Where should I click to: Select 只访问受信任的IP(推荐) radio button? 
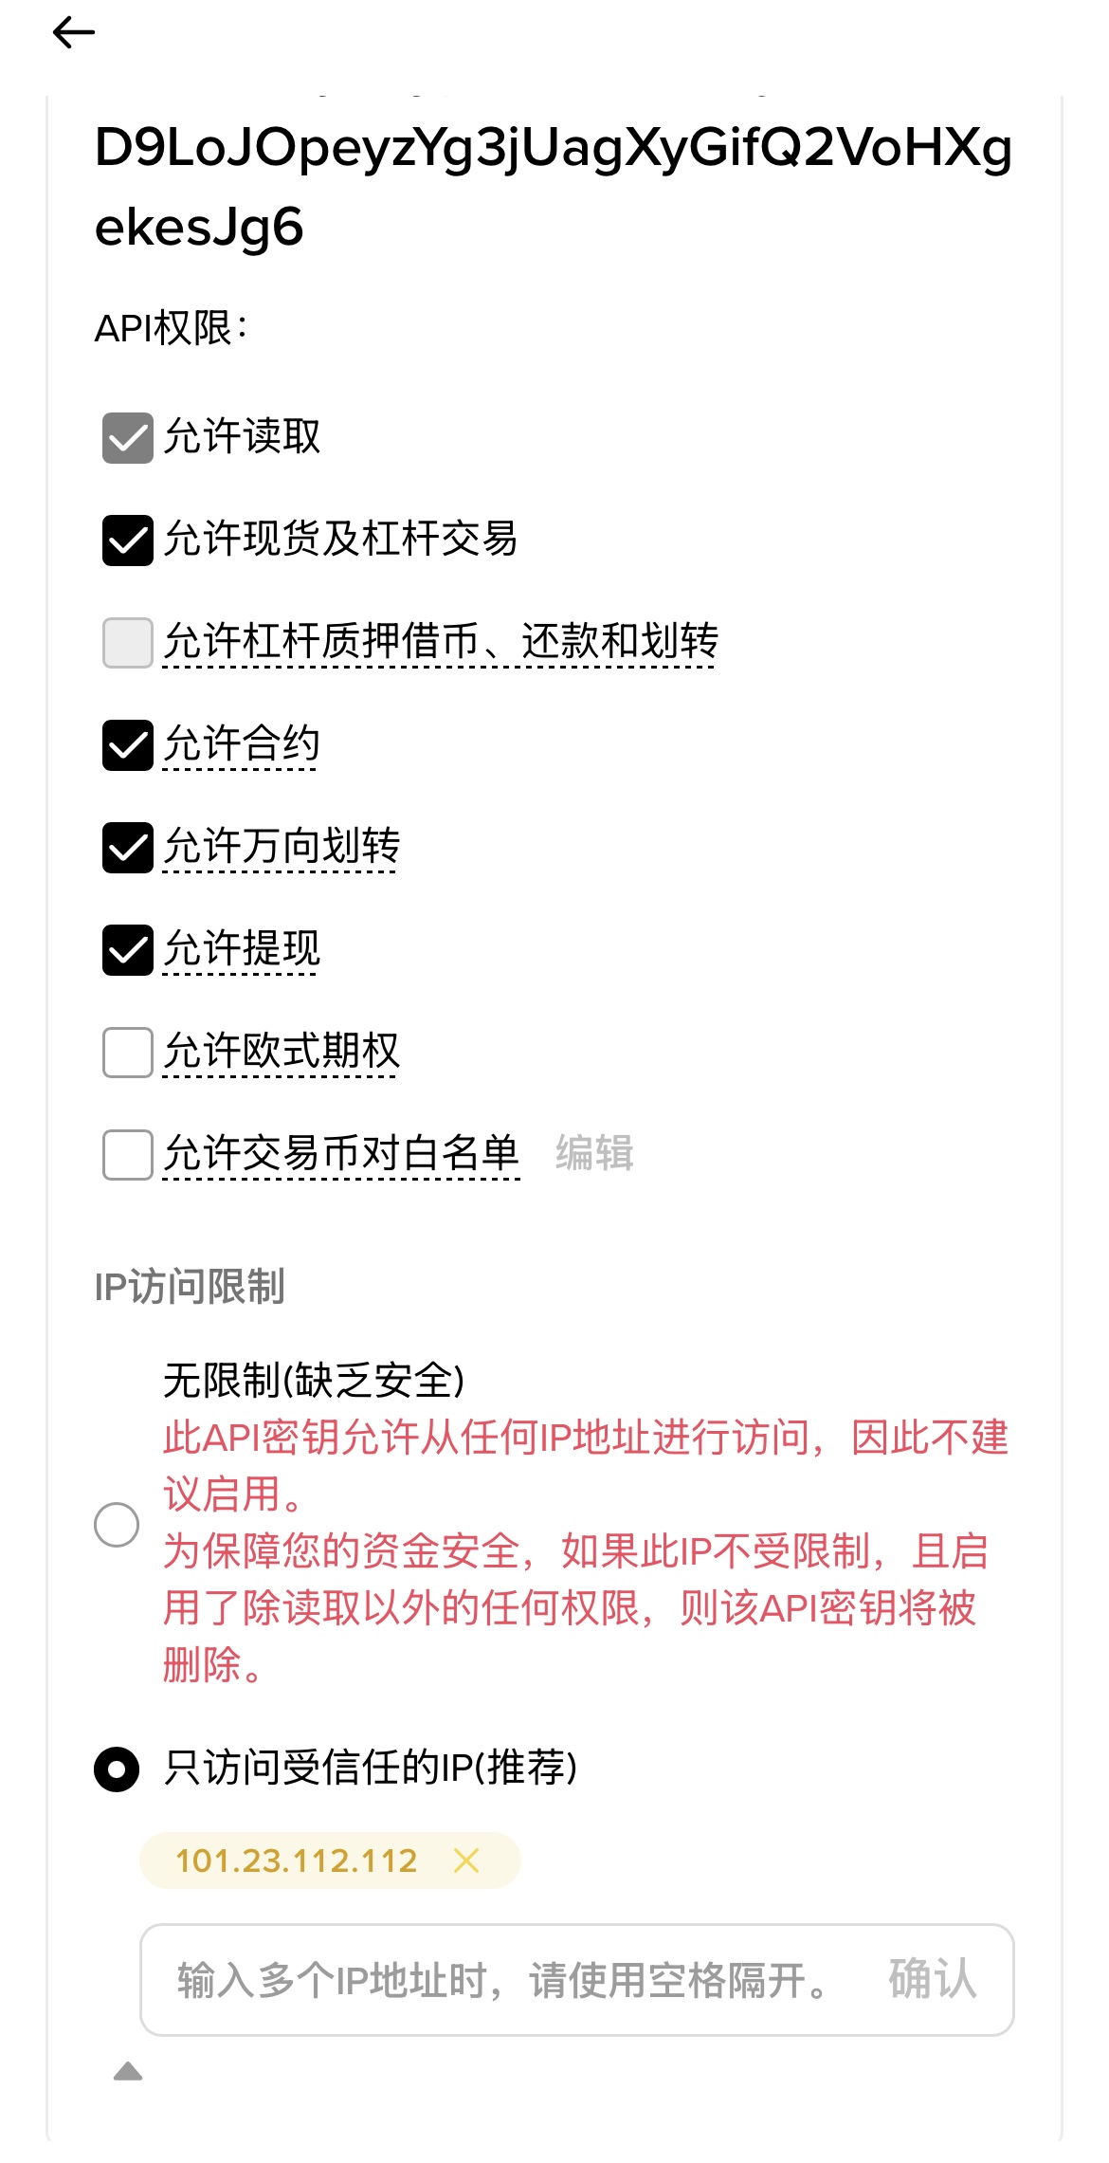pyautogui.click(x=117, y=1769)
